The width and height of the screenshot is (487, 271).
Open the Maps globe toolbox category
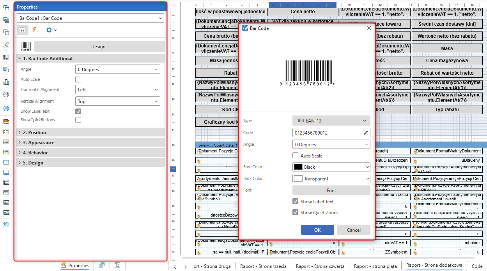click(6, 108)
